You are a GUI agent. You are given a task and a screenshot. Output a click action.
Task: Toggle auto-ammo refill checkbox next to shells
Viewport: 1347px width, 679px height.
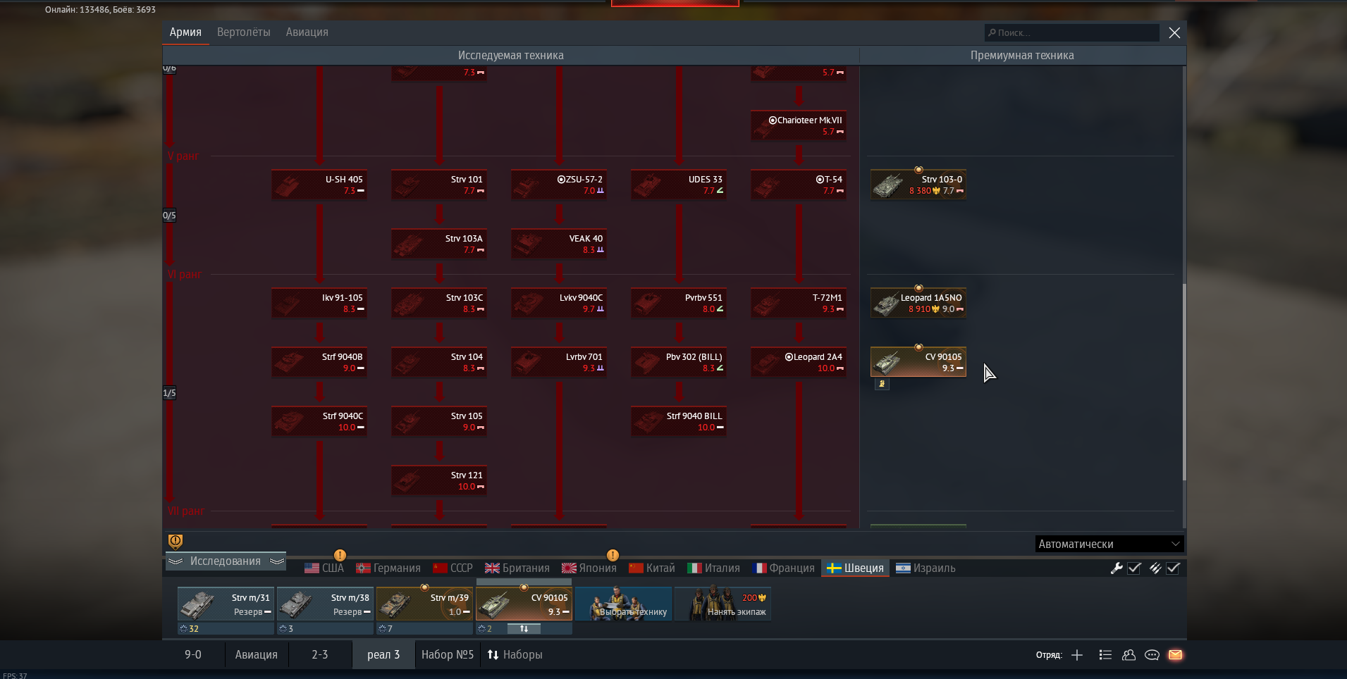pyautogui.click(x=1173, y=568)
